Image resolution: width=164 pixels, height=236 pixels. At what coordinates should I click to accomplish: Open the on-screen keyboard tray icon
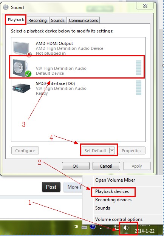pyautogui.click(x=84, y=227)
